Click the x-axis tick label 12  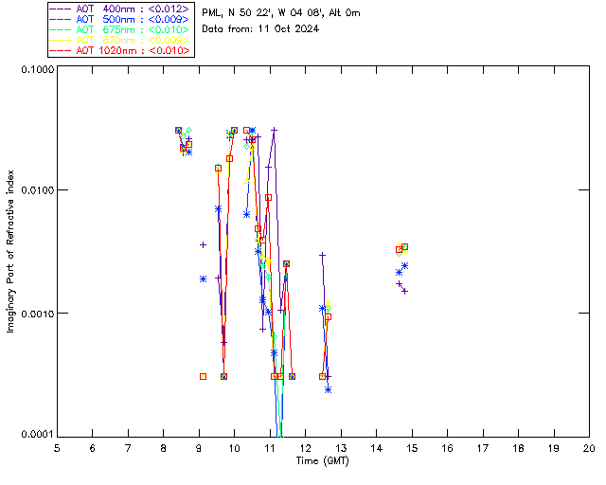(x=305, y=448)
